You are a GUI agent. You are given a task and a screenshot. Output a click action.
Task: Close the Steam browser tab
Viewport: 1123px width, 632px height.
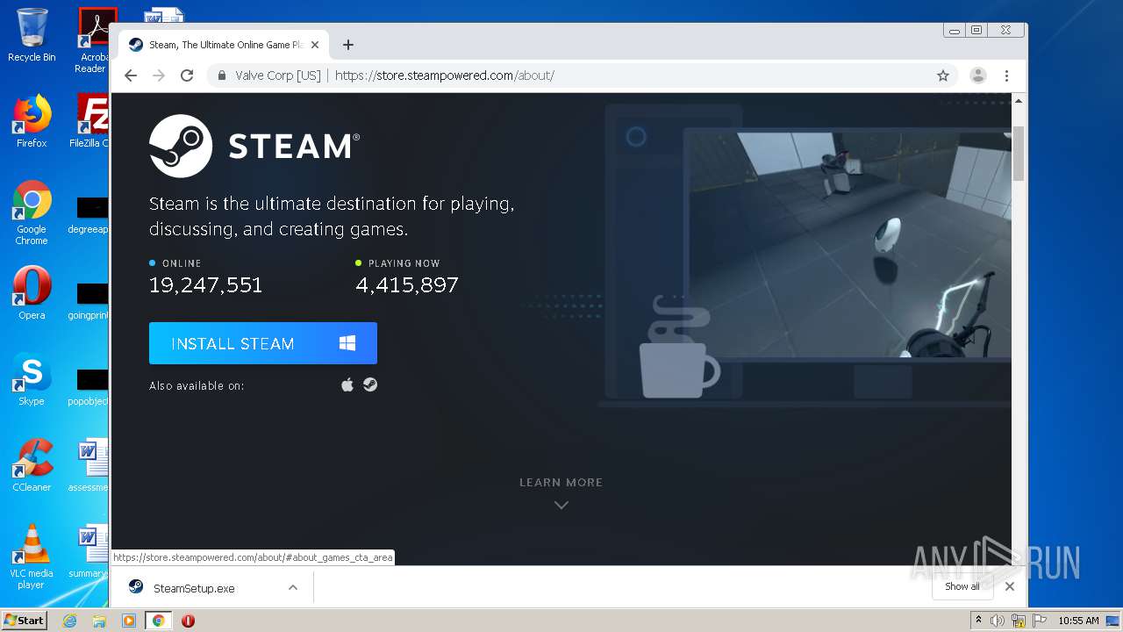point(315,45)
